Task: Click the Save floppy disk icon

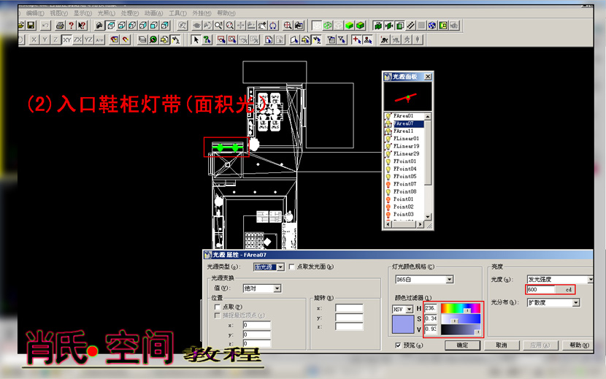Action: click(x=31, y=26)
